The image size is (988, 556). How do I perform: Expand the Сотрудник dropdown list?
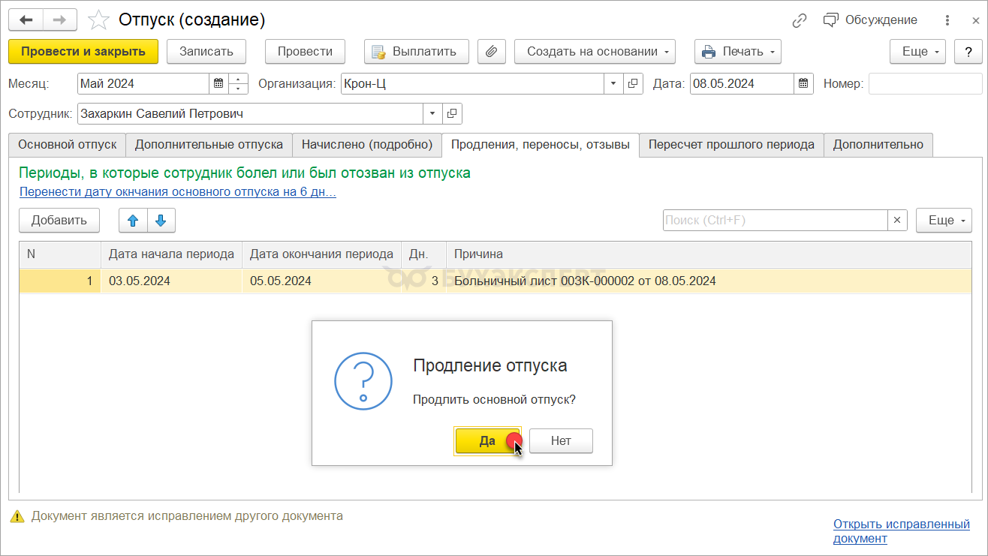click(432, 114)
